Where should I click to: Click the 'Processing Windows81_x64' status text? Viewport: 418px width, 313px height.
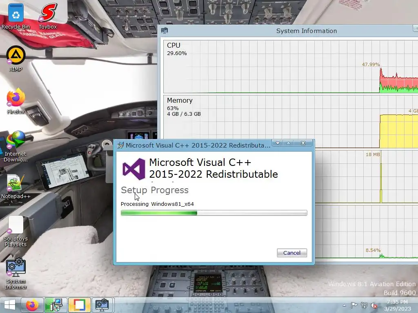pos(157,204)
